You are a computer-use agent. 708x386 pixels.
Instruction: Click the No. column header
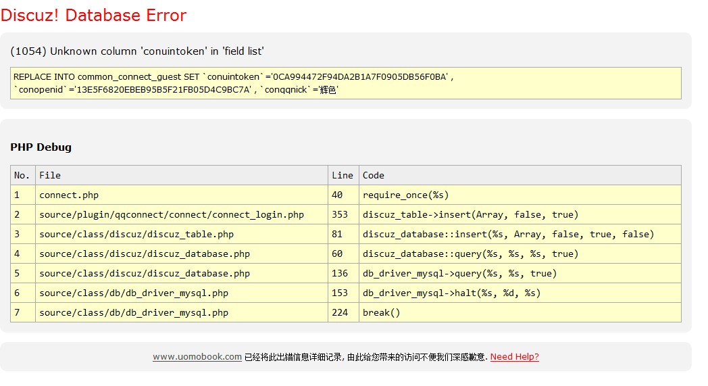(x=22, y=175)
